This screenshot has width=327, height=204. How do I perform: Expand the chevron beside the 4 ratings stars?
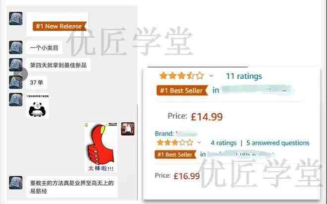coord(199,143)
